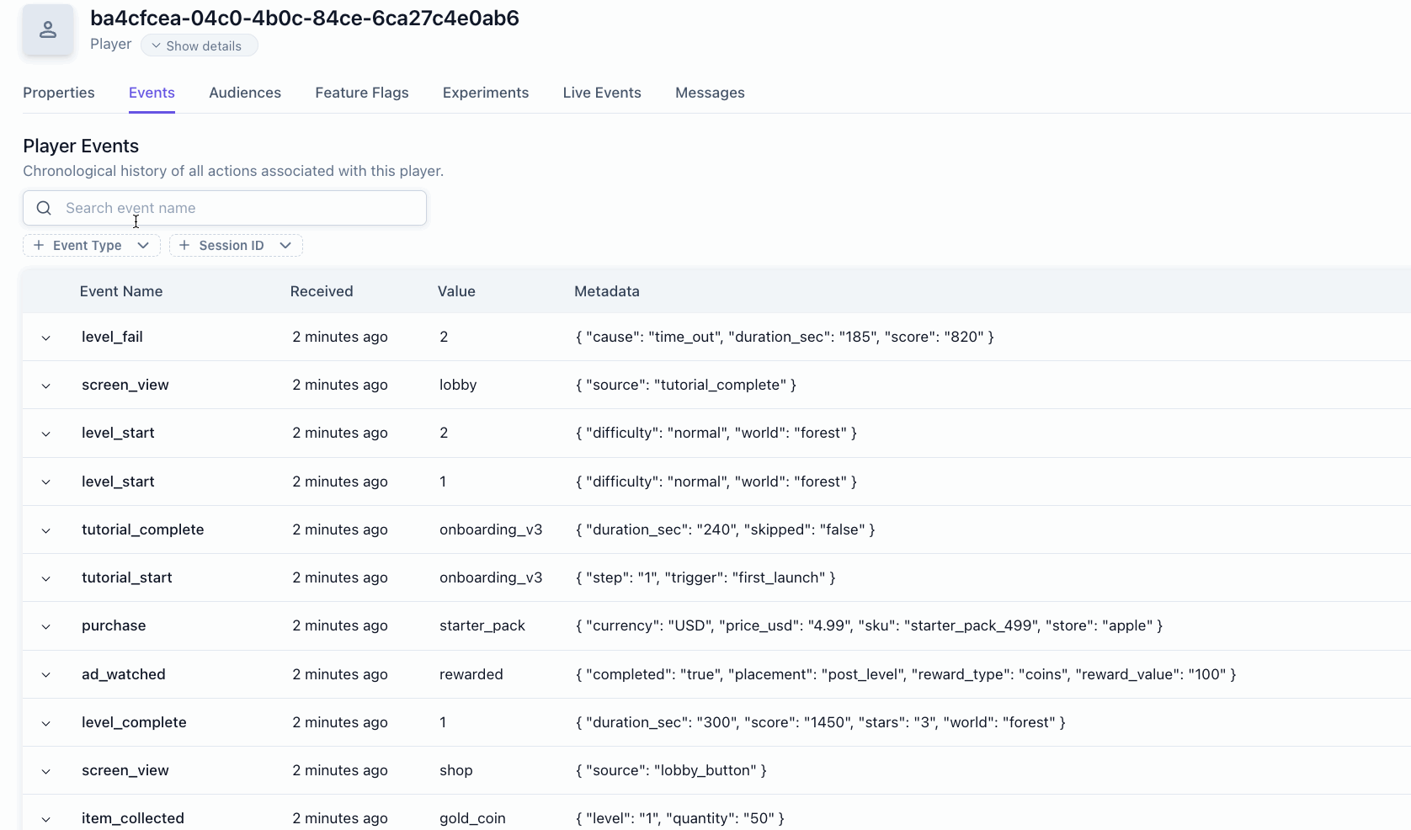1411x830 pixels.
Task: Expand the tutorial_complete event row
Action: point(46,530)
